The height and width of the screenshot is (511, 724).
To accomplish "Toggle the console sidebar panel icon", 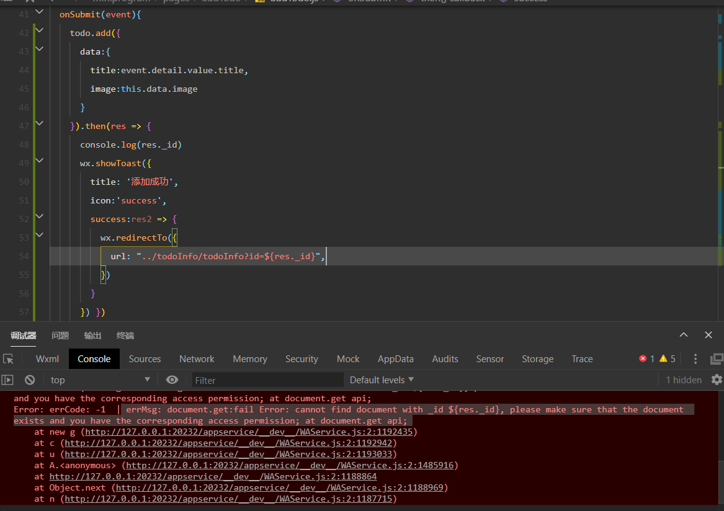I will 7,380.
